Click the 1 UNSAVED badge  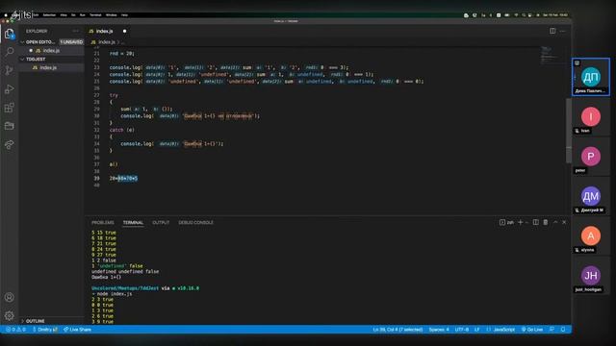(71, 42)
